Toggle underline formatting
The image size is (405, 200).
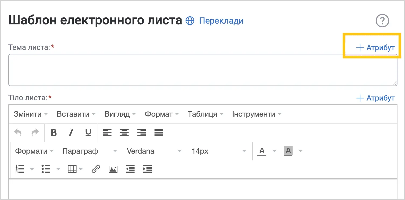click(x=88, y=132)
